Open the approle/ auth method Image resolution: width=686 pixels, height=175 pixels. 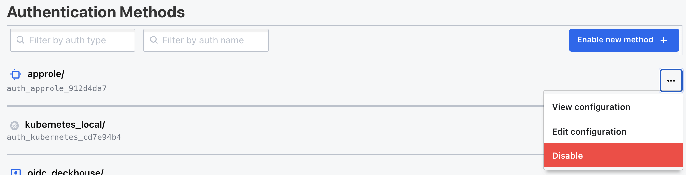coord(46,74)
